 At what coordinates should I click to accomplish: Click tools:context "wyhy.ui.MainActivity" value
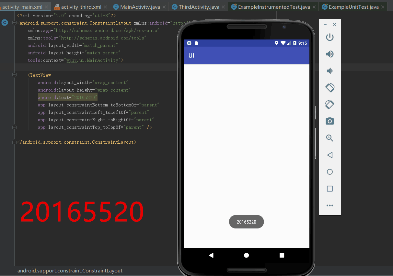[x=92, y=60]
